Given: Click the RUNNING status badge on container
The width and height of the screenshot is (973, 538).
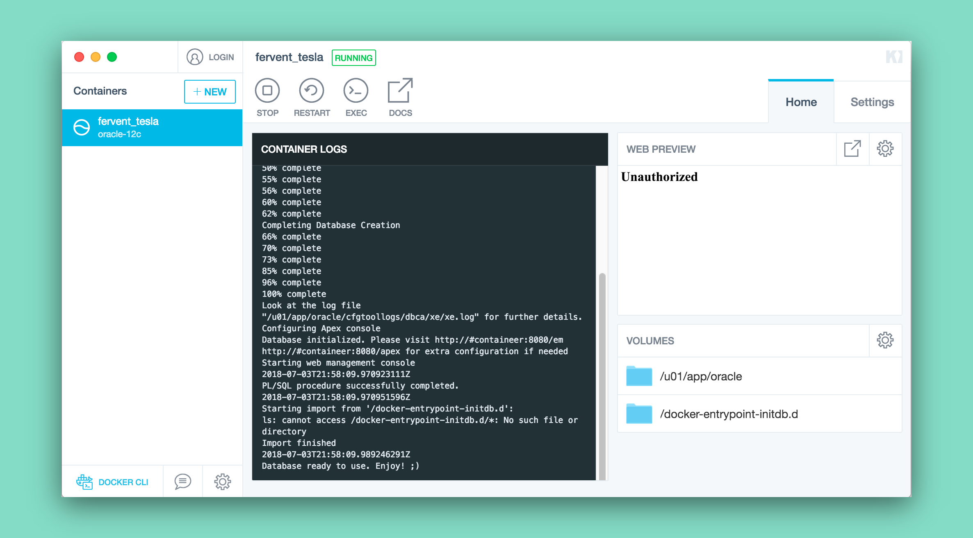Looking at the screenshot, I should click(x=353, y=58).
